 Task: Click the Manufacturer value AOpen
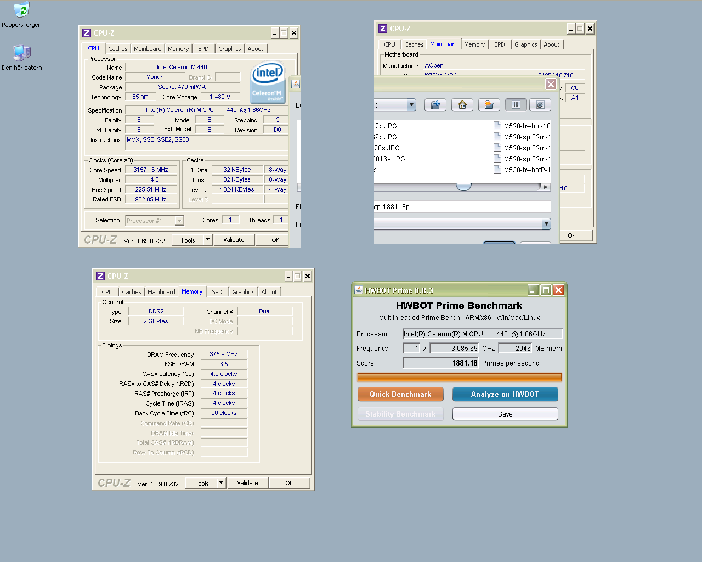503,65
